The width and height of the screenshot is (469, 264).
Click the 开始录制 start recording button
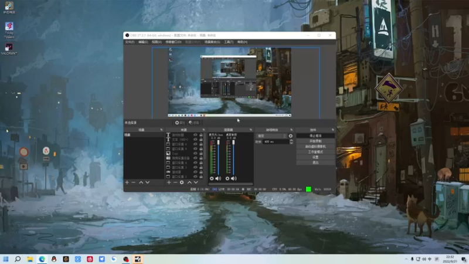tap(315, 141)
